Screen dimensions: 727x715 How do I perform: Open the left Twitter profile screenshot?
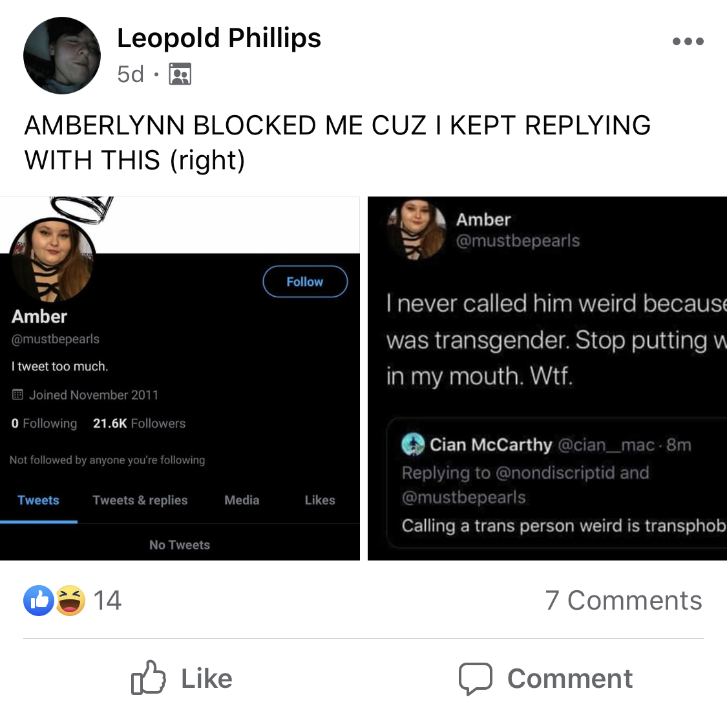[x=180, y=378]
